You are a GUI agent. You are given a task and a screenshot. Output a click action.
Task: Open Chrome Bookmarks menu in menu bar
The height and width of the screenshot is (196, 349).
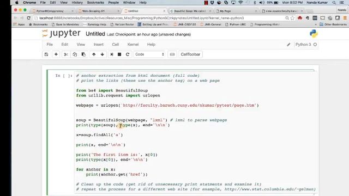[x=95, y=2]
